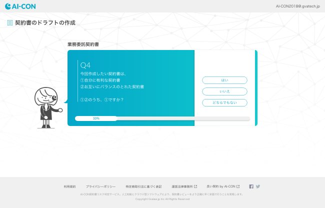Click the 契約書のドラフトの作成 page heading

(x=45, y=22)
